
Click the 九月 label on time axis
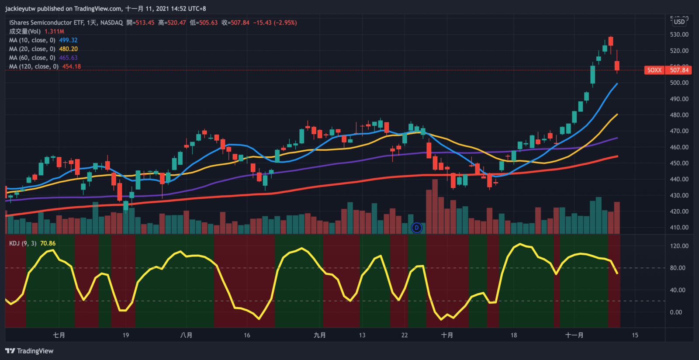(319, 335)
